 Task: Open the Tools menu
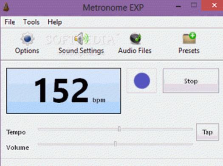click(x=31, y=22)
